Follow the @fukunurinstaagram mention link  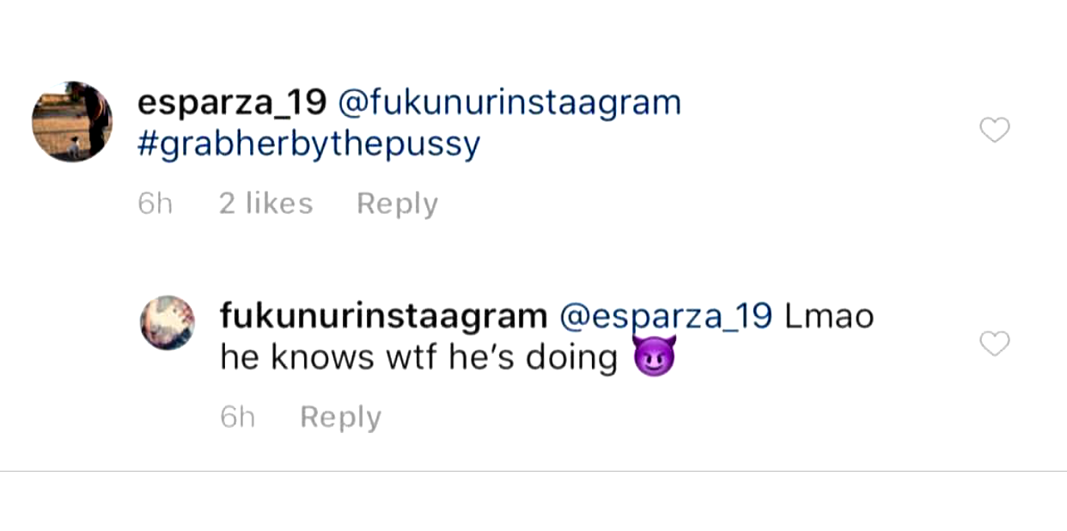pos(510,103)
